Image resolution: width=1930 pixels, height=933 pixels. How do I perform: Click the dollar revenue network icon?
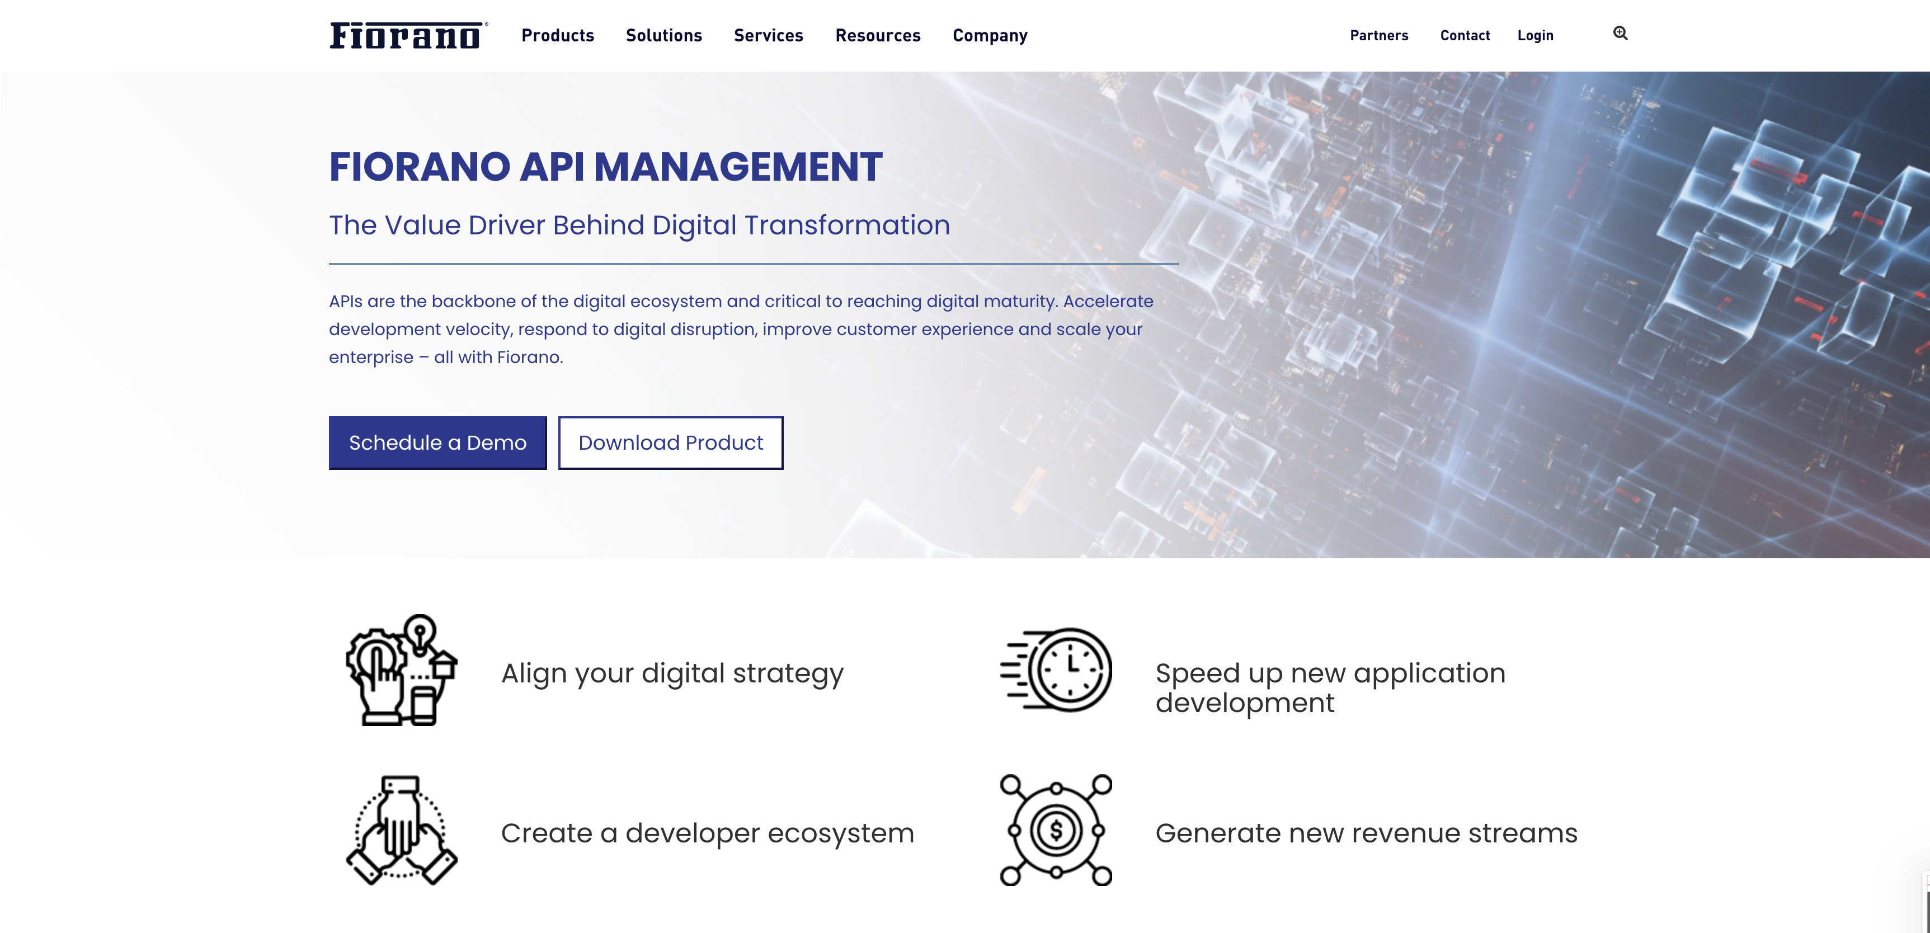click(1056, 830)
